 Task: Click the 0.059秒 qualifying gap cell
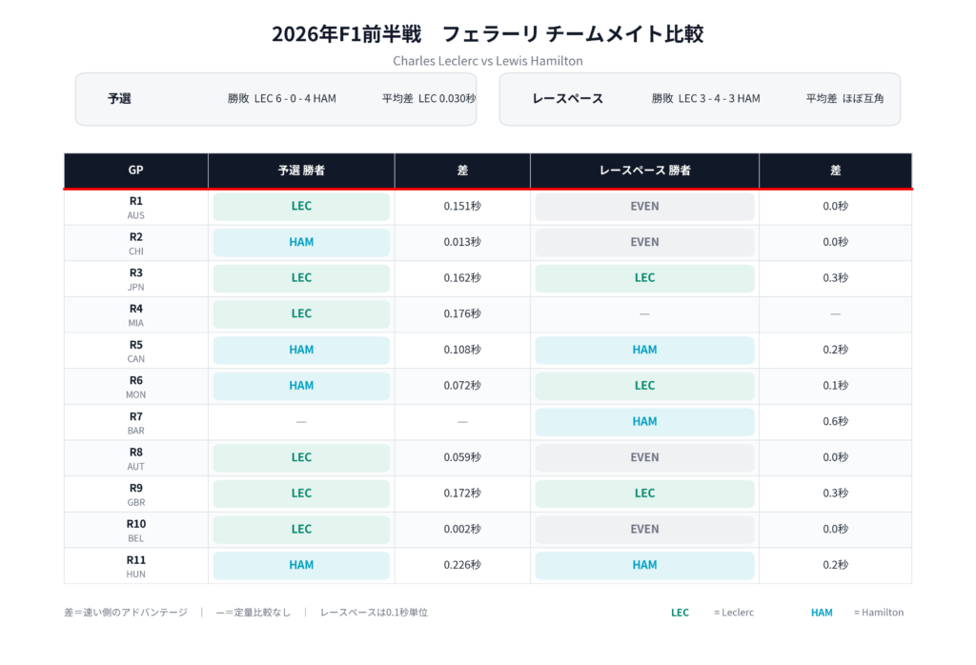click(462, 458)
